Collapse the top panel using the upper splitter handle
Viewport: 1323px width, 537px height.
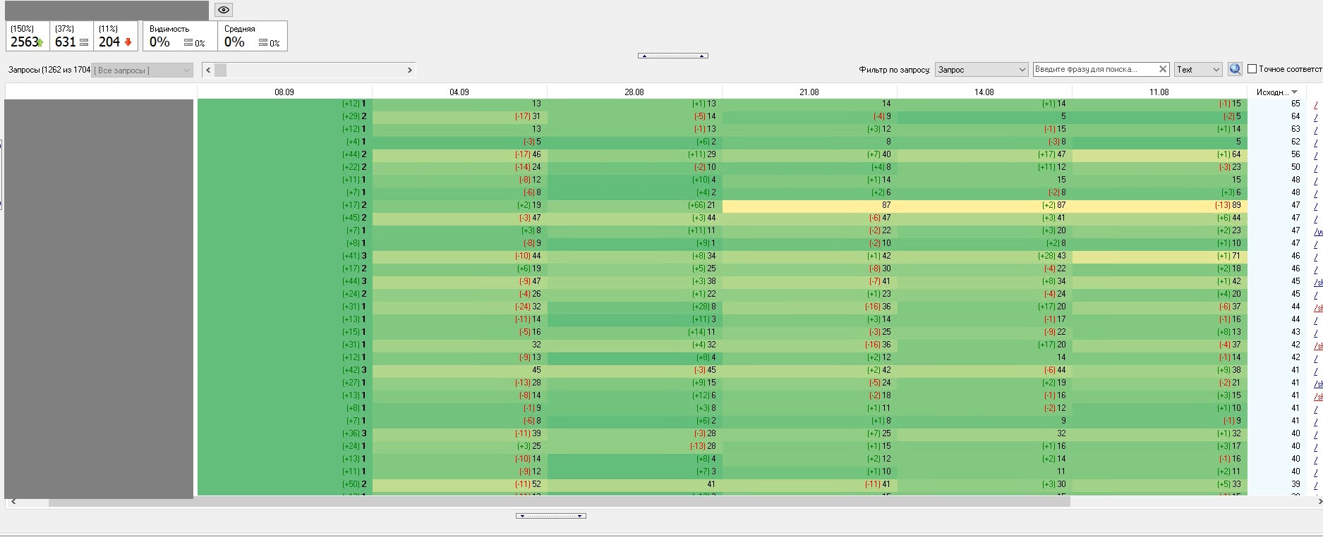click(x=673, y=56)
